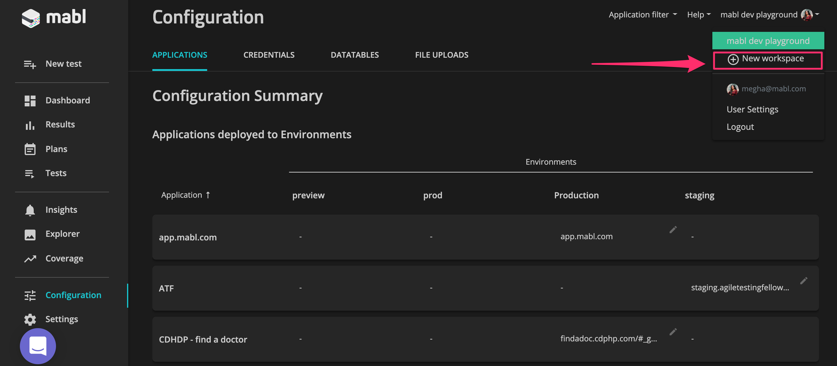Click app.mabl.com Production URL cell
This screenshot has width=837, height=366.
(x=586, y=236)
